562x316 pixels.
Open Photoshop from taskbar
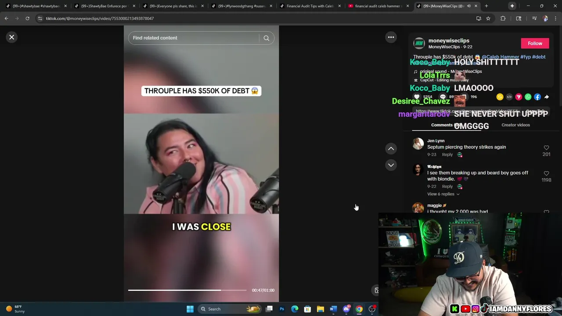(x=282, y=309)
